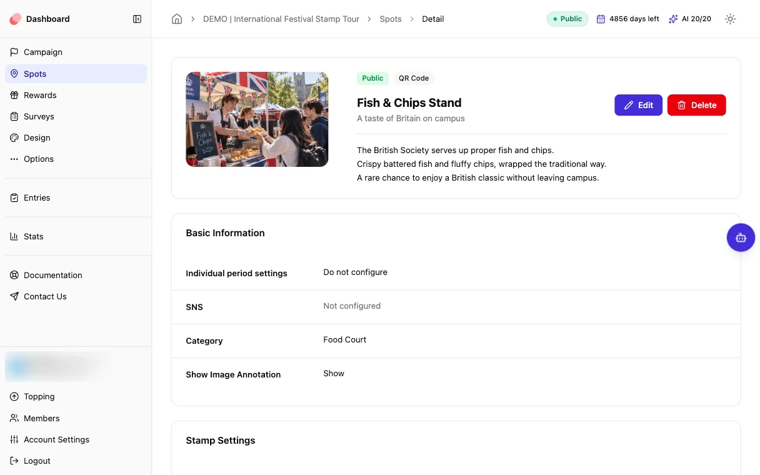Open the AI assistant robot button
760x475 pixels.
coord(741,237)
